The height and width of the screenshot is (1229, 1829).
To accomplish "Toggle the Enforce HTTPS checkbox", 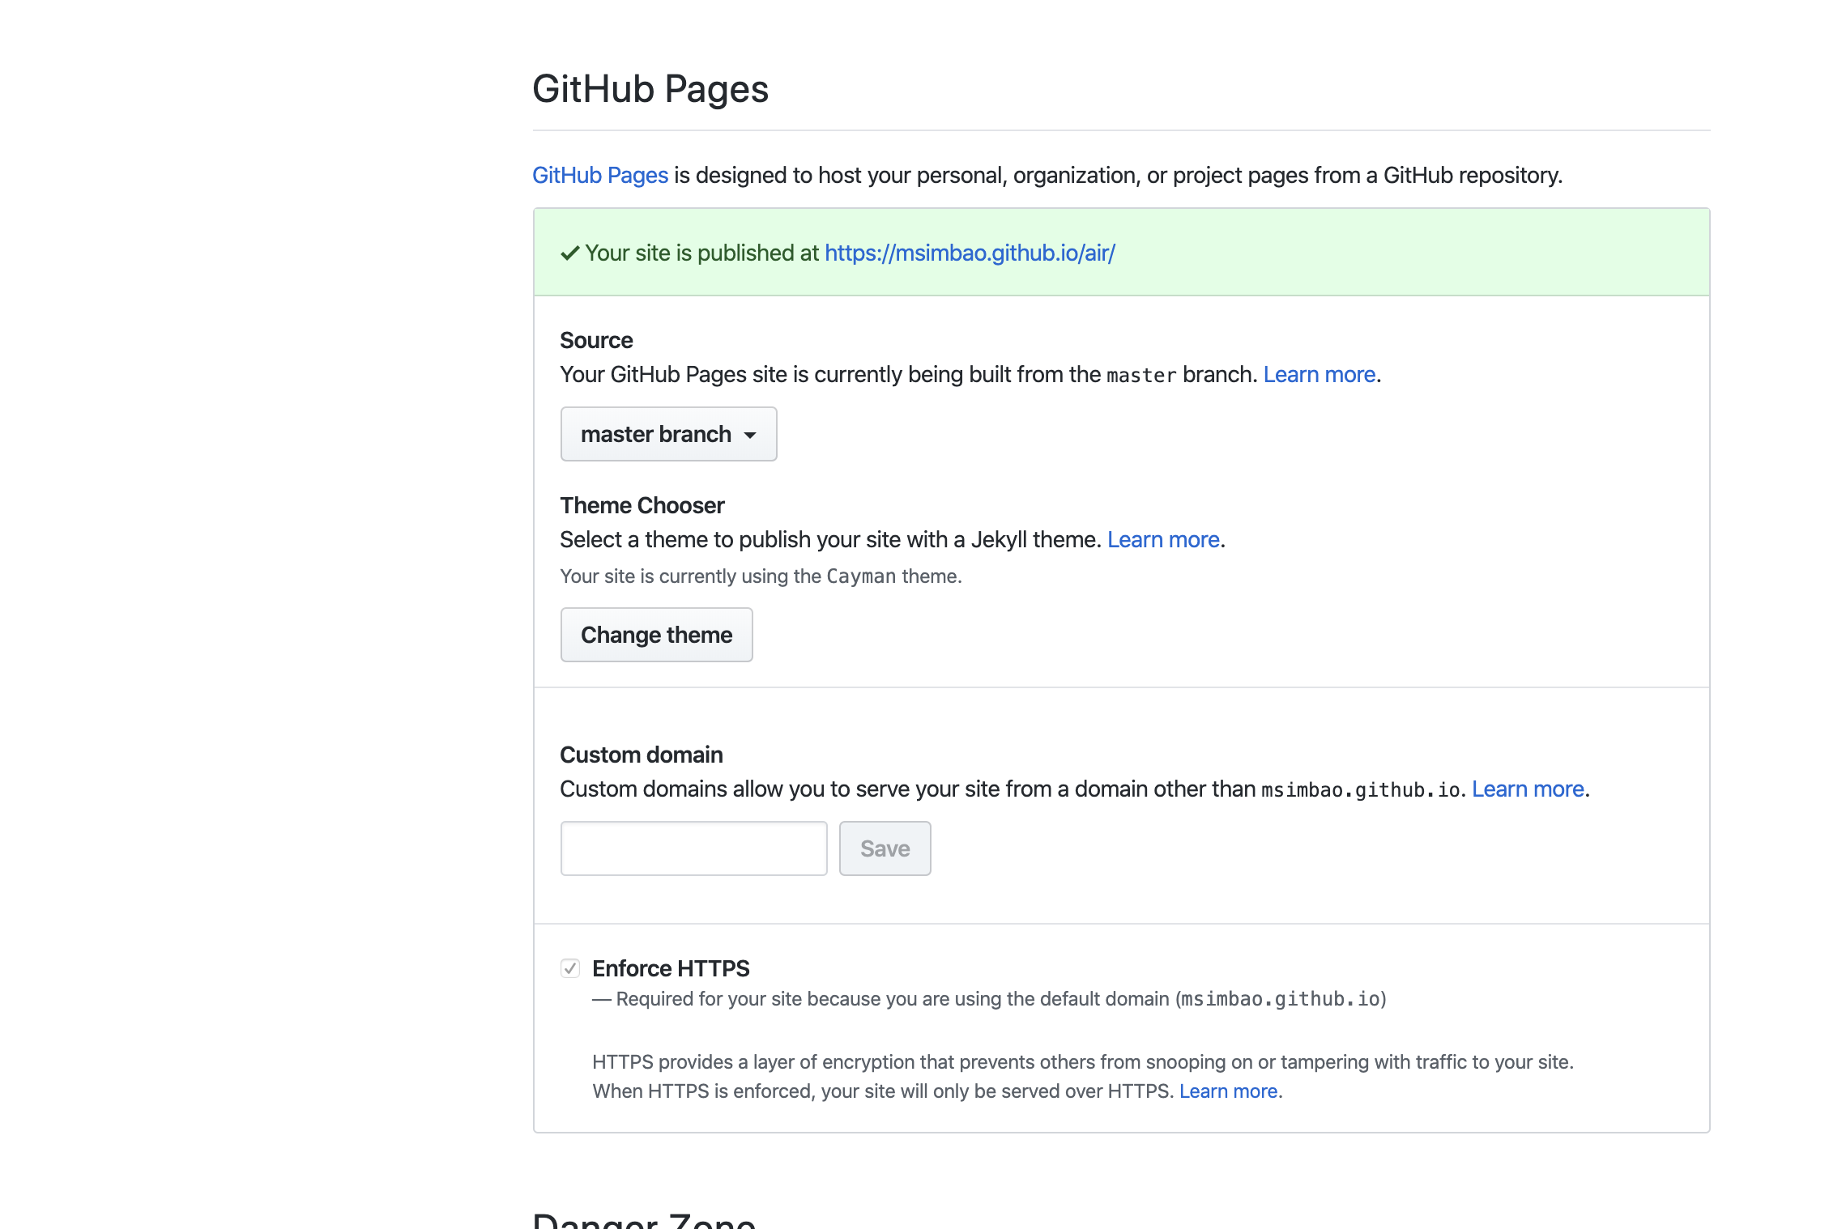I will (x=570, y=968).
